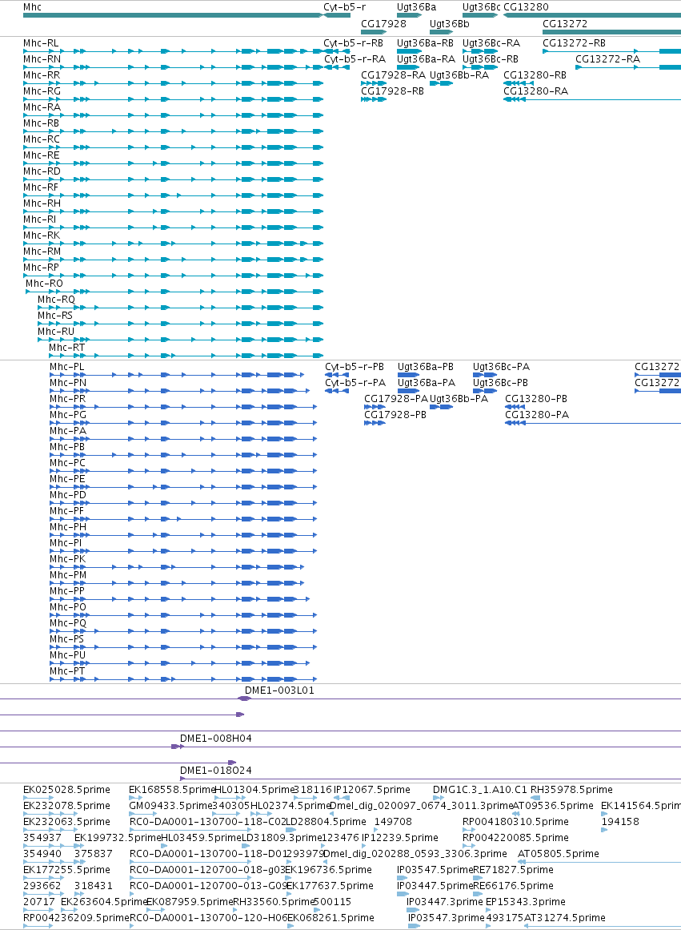This screenshot has width=681, height=930.
Task: Select the CG13280-PA protein label
Action: (537, 415)
